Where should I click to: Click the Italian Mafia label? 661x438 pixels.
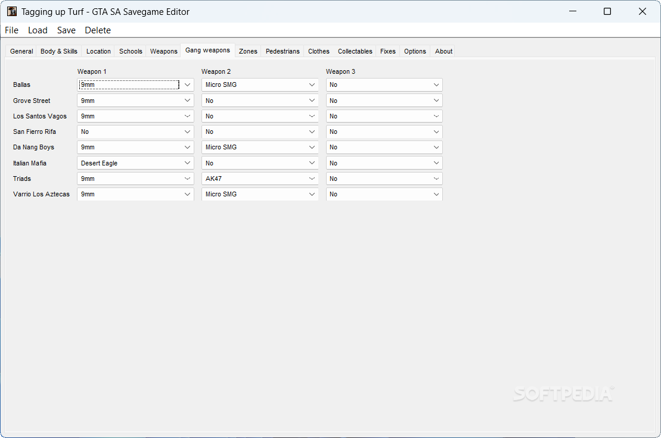(30, 163)
